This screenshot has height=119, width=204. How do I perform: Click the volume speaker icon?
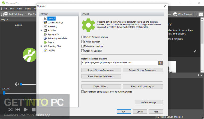point(17,84)
